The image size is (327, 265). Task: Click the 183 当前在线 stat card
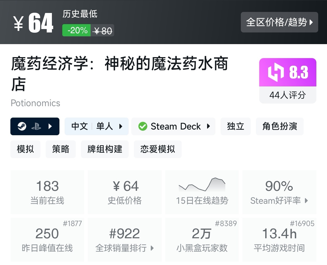[x=47, y=192]
